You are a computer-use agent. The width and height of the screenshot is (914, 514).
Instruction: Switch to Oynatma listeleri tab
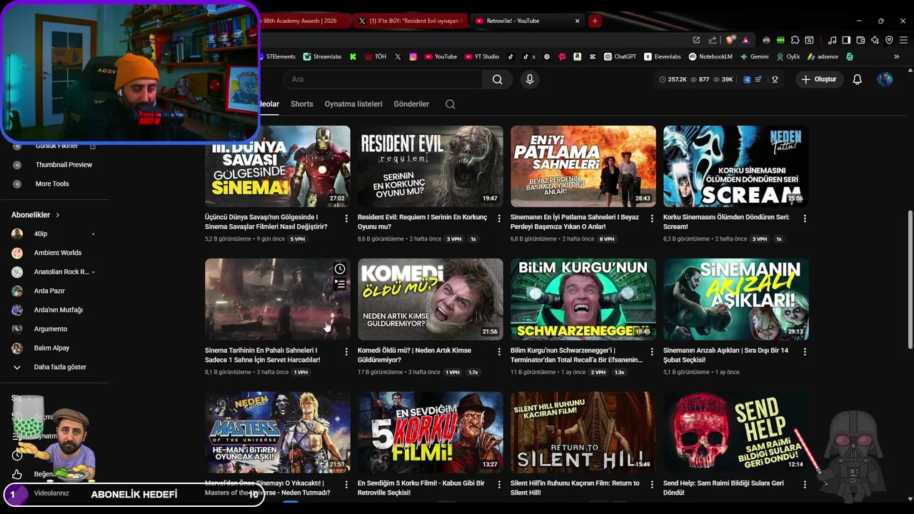click(353, 104)
